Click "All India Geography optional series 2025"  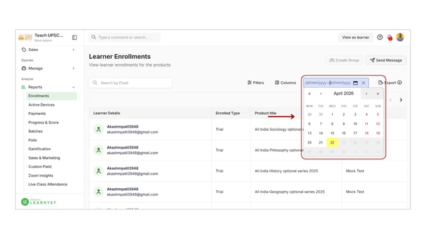click(290, 192)
